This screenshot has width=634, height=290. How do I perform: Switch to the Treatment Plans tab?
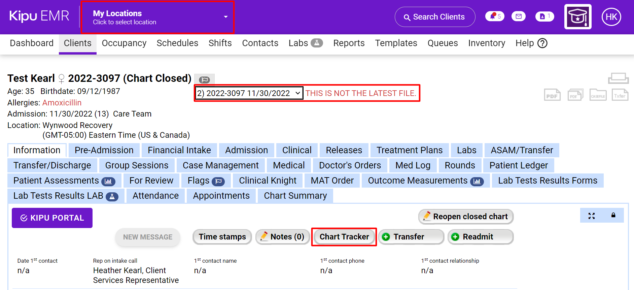click(409, 150)
